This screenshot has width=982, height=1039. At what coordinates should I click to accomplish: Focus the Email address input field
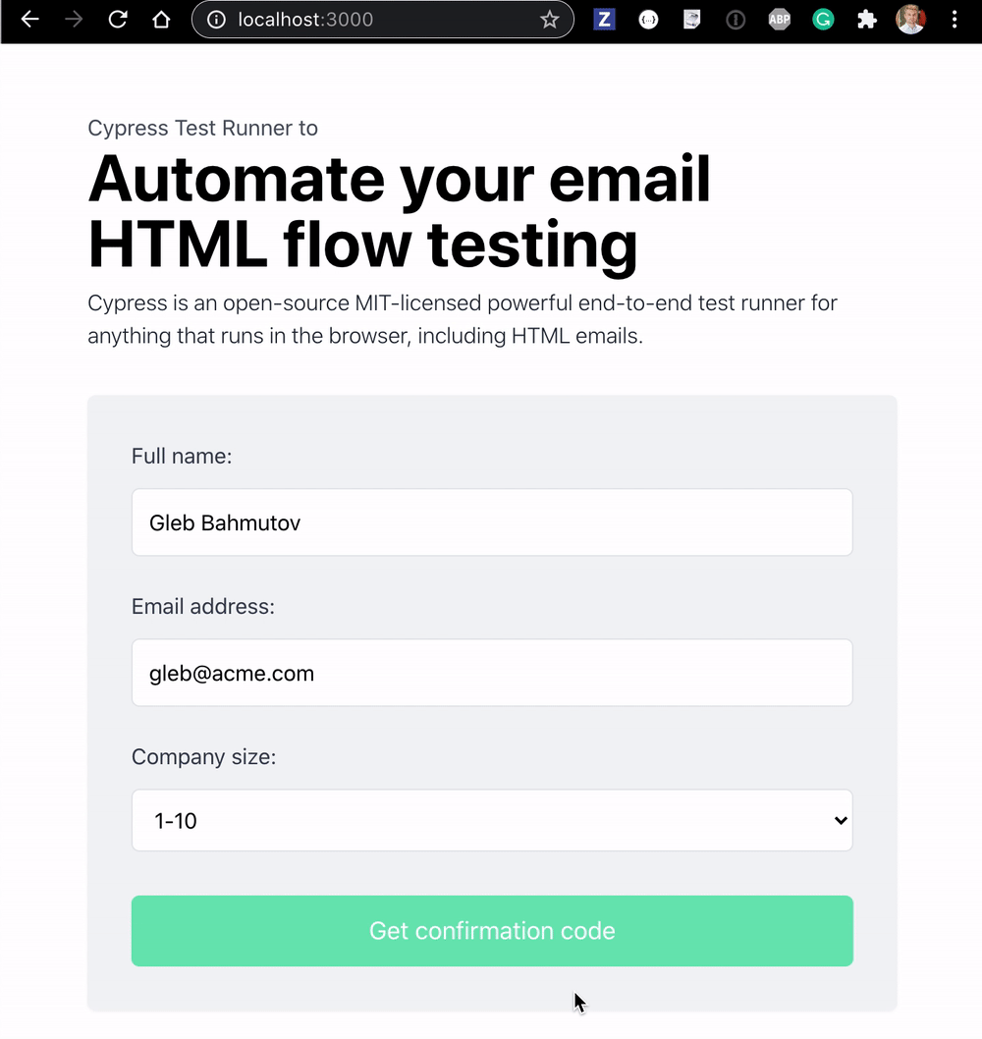pos(492,673)
